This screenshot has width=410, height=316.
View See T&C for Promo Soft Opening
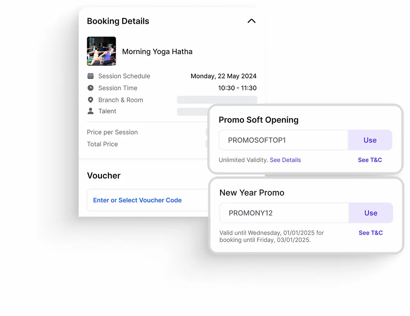click(x=370, y=160)
